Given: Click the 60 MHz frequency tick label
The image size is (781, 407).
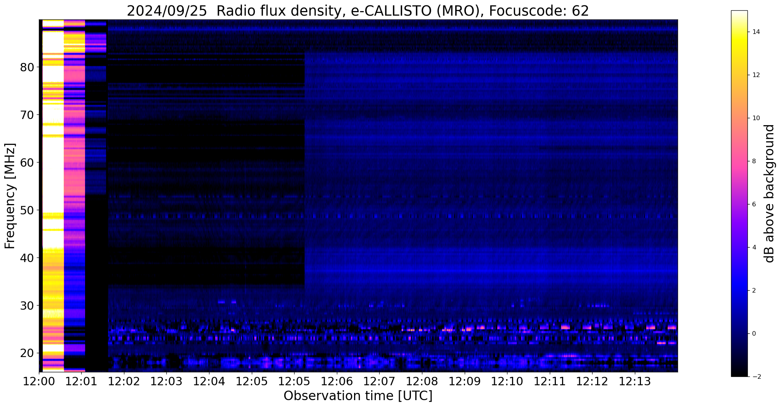Looking at the screenshot, I should click(27, 162).
